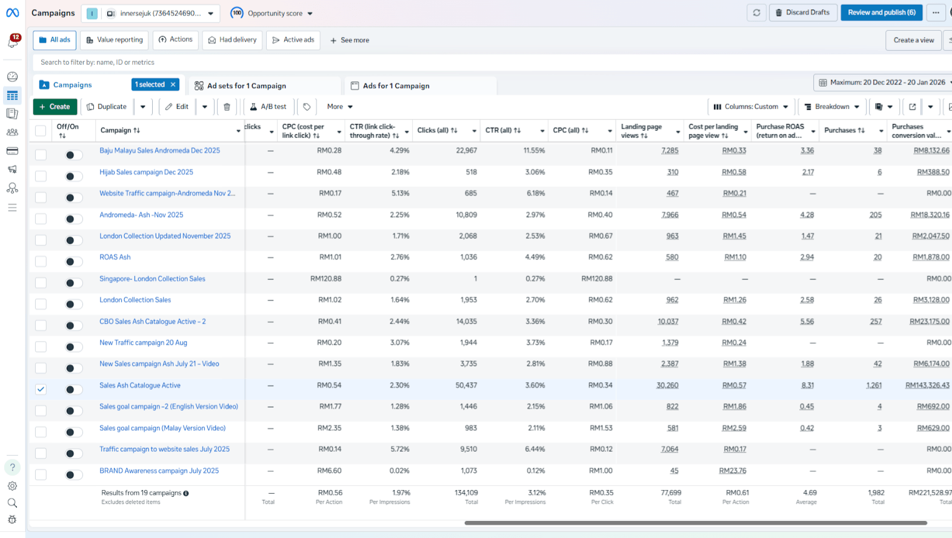Toggle New Traffic campaign 20 Aug switch
Viewport: 952px width, 538px height.
click(x=74, y=347)
